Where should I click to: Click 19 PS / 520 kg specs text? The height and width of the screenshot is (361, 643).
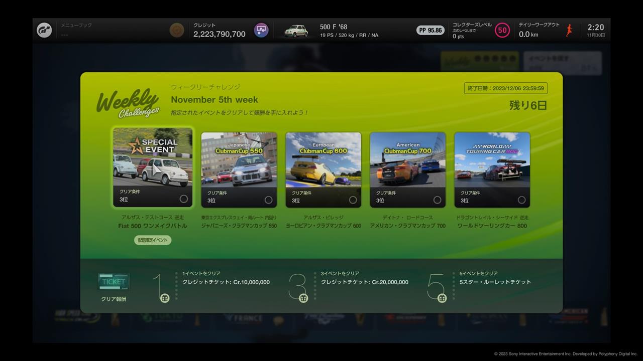click(349, 35)
